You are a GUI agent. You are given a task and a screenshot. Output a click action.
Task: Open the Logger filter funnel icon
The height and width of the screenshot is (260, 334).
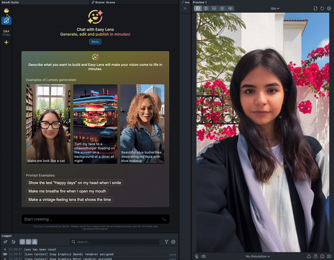coord(166,242)
